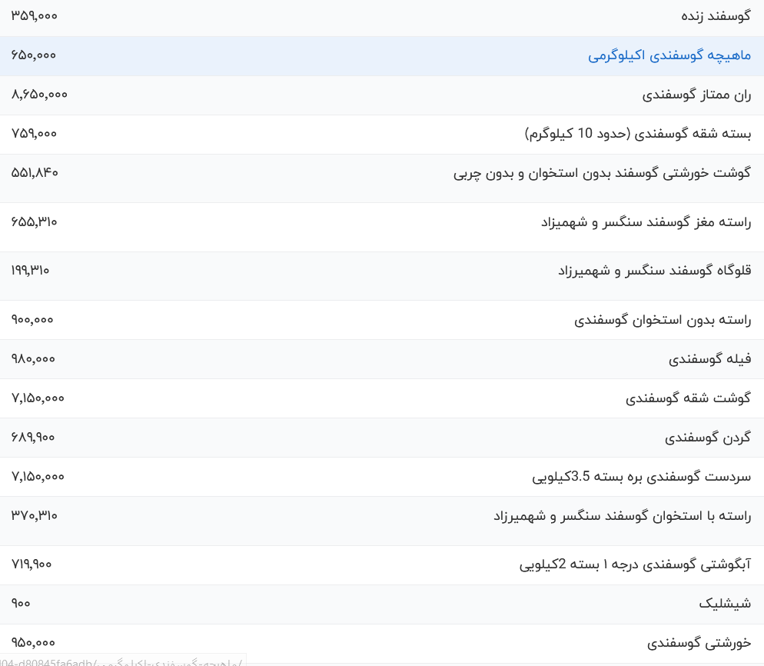The width and height of the screenshot is (764, 666).
Task: Click the URL tooltip at the bottom
Action: 121,661
